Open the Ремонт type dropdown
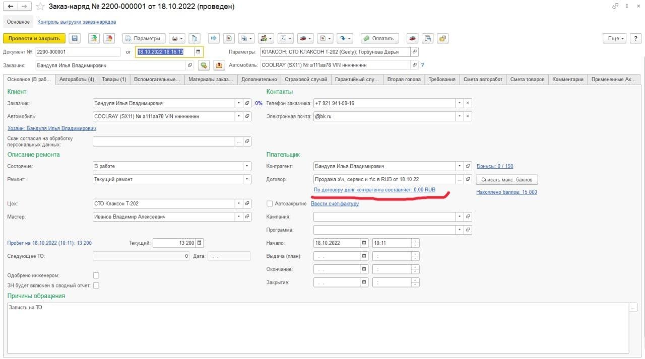Image resolution: width=645 pixels, height=359 pixels. tap(246, 179)
